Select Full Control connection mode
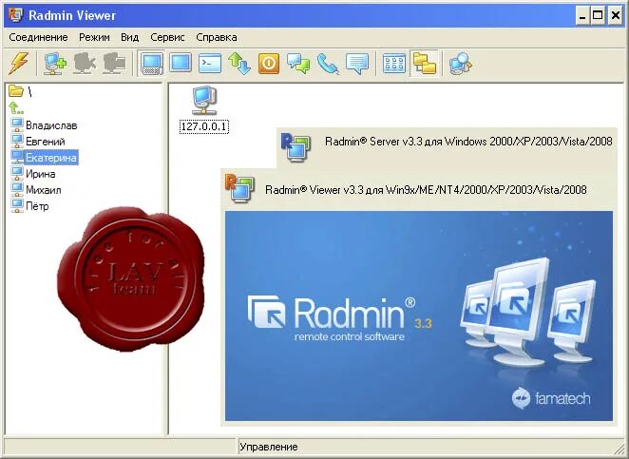 click(150, 64)
